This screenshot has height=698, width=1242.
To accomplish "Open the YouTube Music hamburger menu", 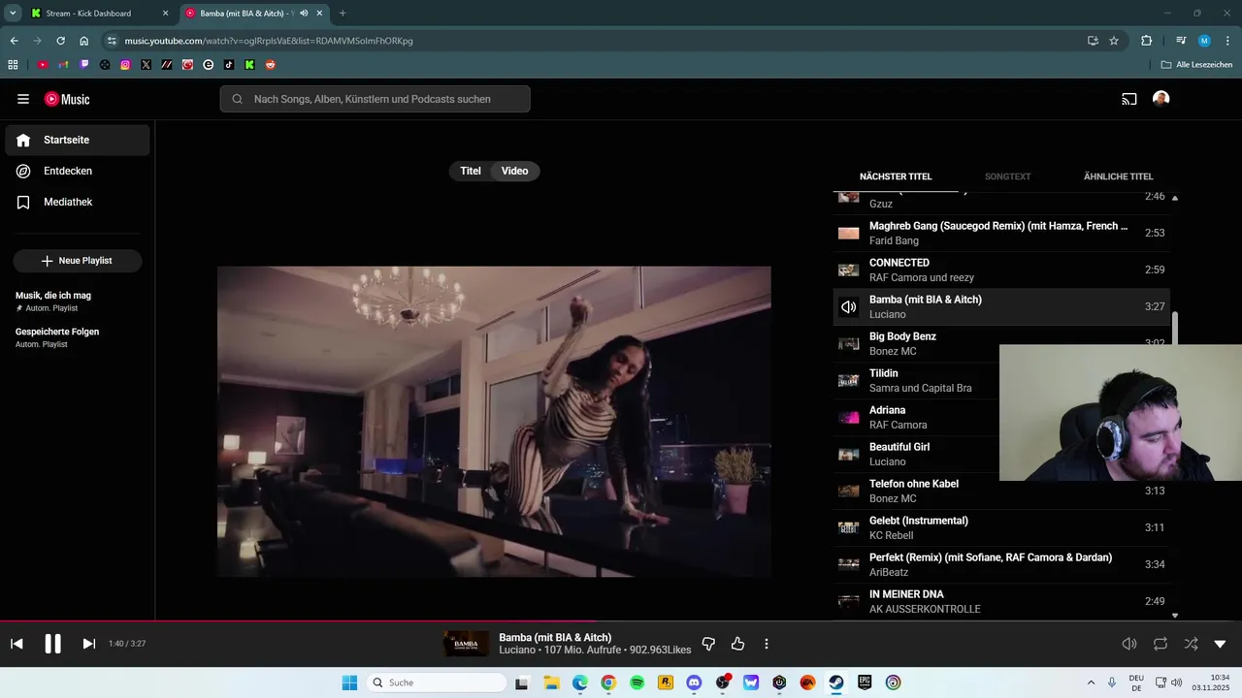I will click(x=23, y=99).
